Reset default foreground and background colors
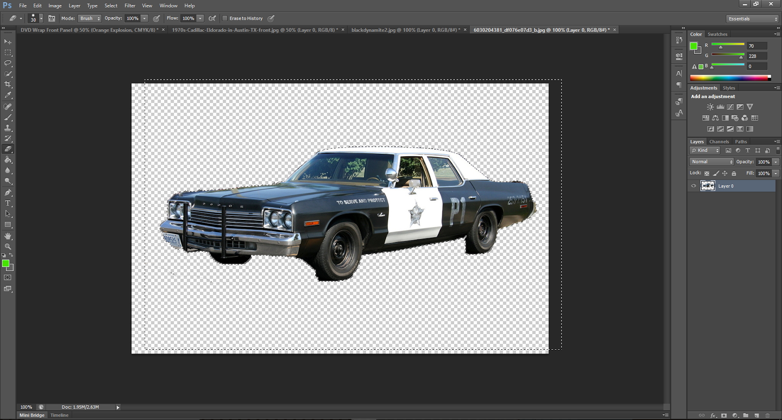782x420 pixels. pos(4,255)
